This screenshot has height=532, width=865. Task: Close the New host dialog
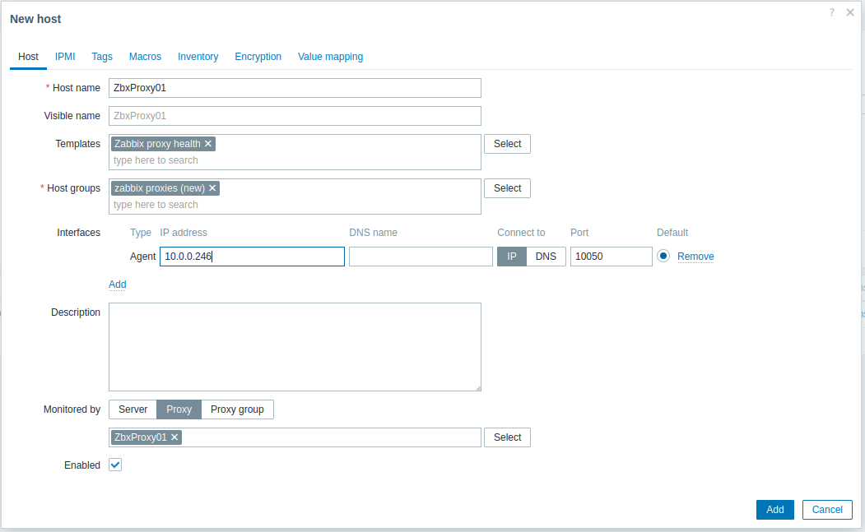[849, 12]
